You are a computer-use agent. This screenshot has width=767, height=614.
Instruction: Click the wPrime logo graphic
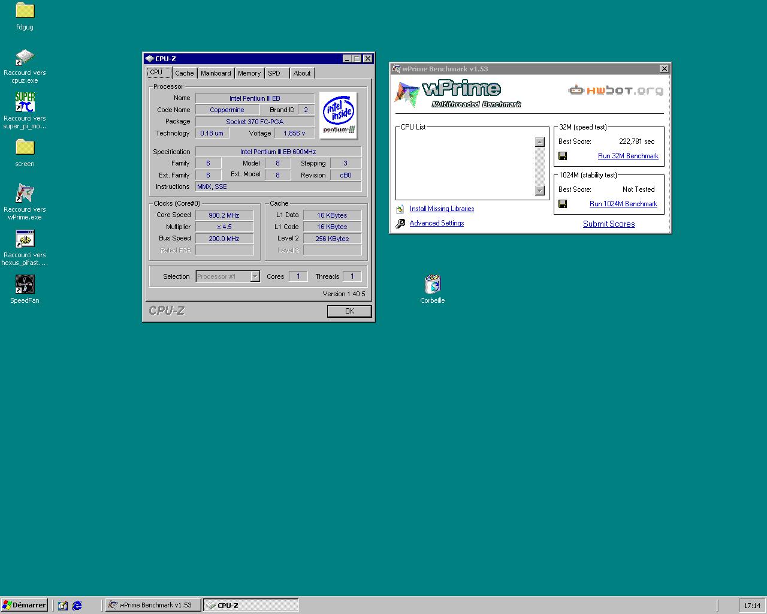click(457, 94)
